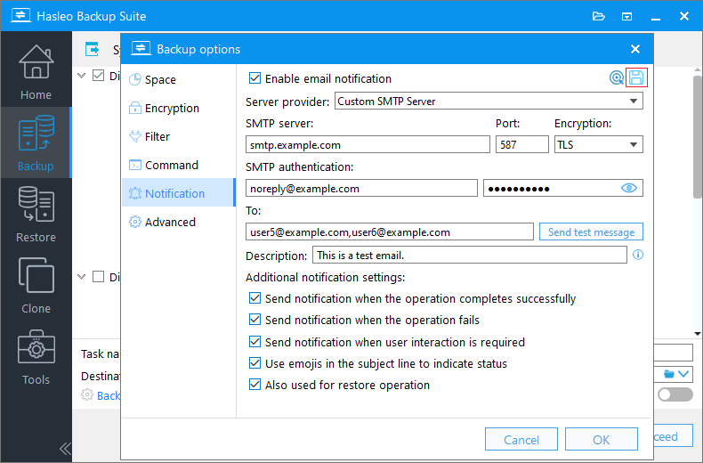Open the Backup section in sidebar
This screenshot has height=463, width=703.
pos(36,142)
